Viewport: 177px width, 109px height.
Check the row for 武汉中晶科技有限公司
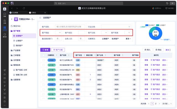[x=43, y=85]
